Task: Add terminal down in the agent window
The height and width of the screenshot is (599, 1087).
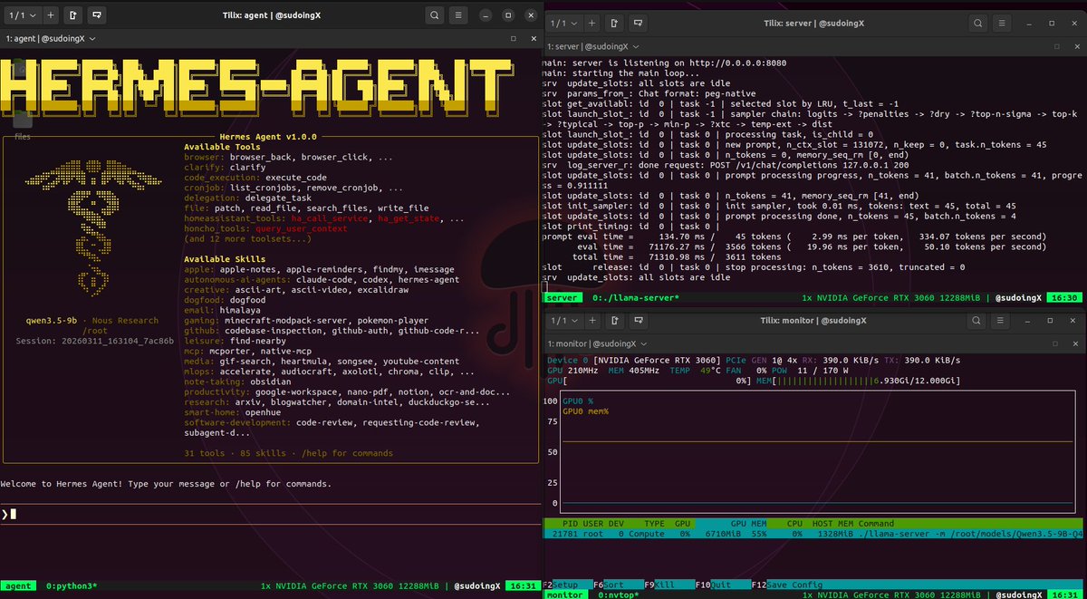Action: click(96, 14)
